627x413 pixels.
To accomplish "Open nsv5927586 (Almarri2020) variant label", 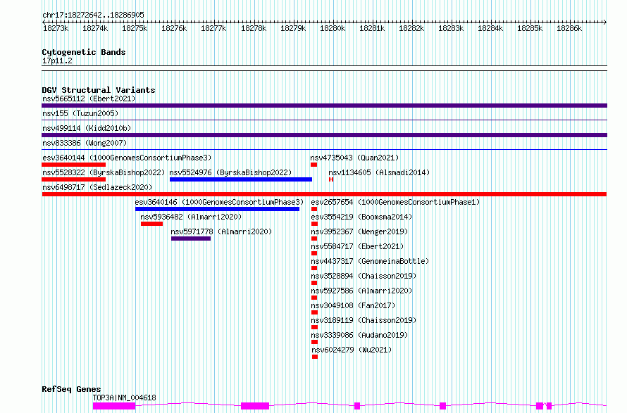I will click(361, 291).
